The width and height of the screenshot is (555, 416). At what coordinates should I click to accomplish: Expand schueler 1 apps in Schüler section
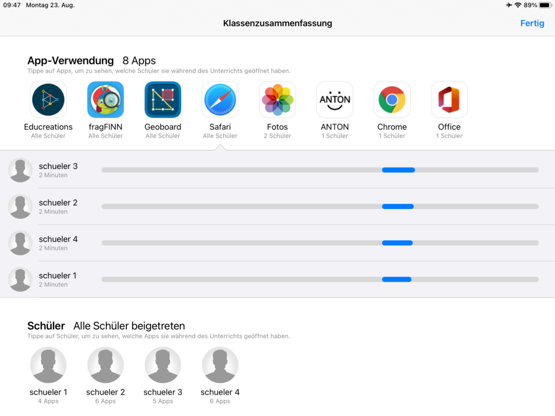pyautogui.click(x=48, y=366)
